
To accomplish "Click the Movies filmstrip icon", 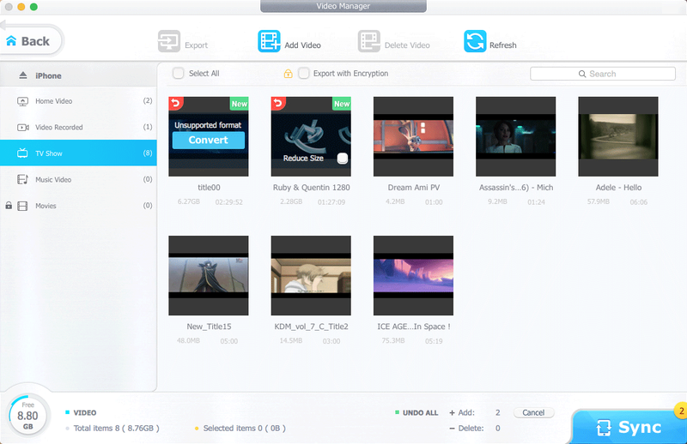I will 22,206.
